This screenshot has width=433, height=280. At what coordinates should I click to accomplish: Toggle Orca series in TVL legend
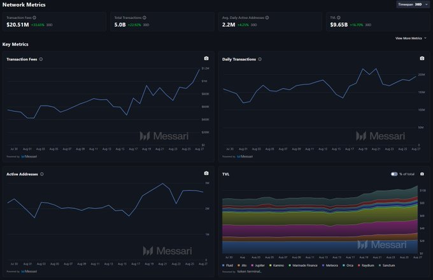click(348, 265)
